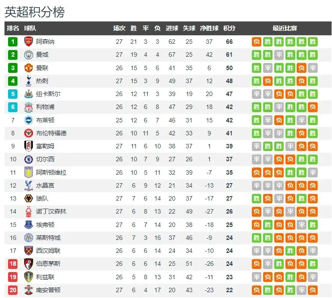The height and width of the screenshot is (298, 332).
Task: Click the 进球 column header
Action: 172,28
